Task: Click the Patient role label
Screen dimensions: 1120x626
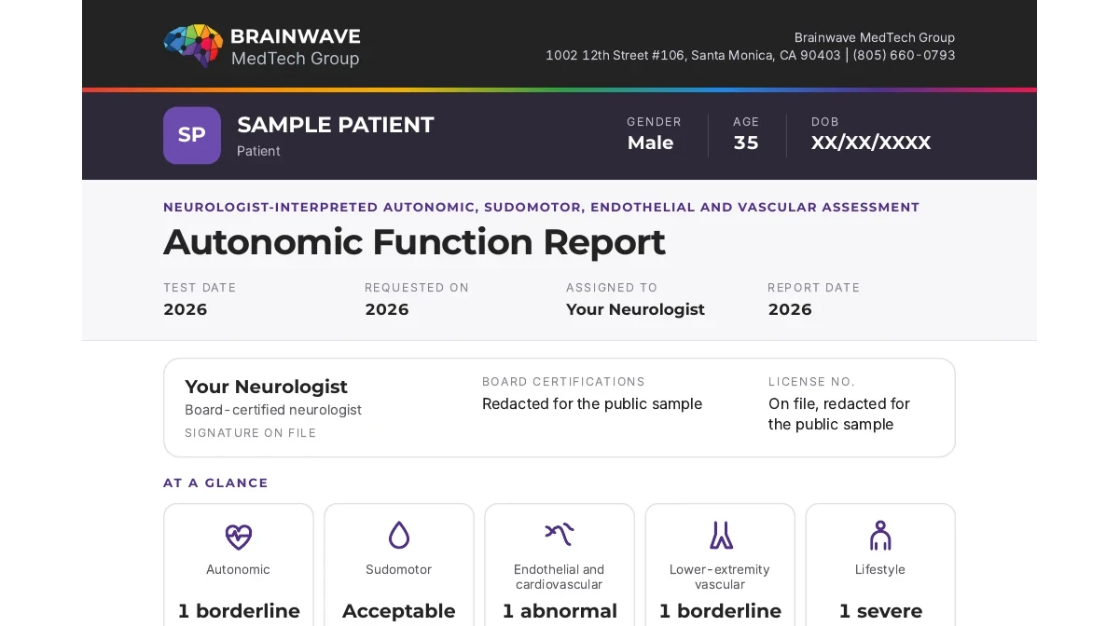Action: click(258, 151)
